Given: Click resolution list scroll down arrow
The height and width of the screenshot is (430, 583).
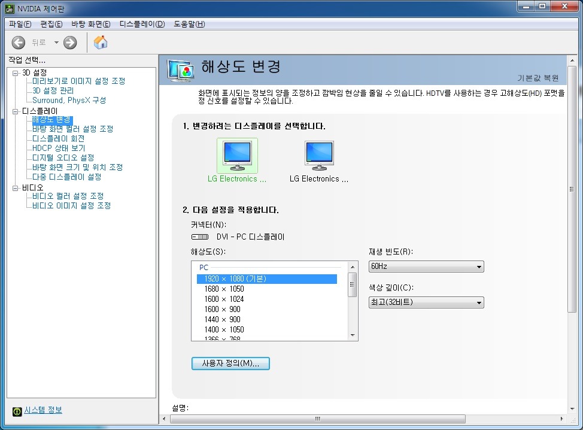Looking at the screenshot, I should [353, 335].
